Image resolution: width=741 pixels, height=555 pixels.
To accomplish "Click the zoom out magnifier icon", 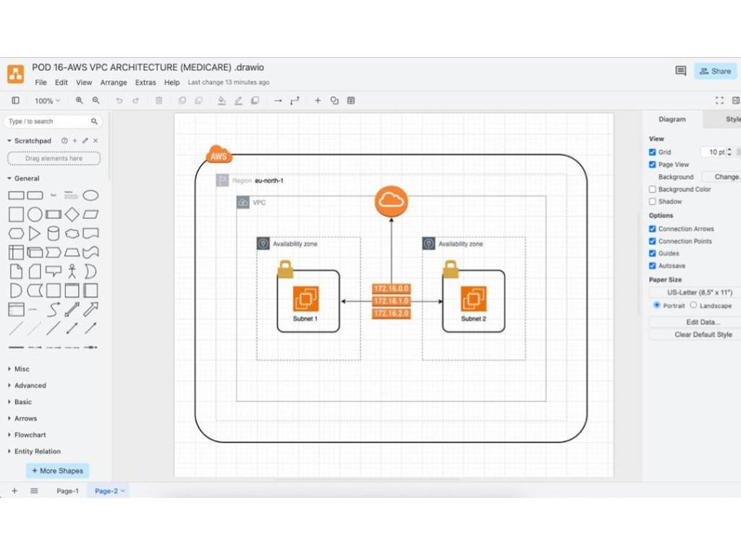I will point(96,100).
